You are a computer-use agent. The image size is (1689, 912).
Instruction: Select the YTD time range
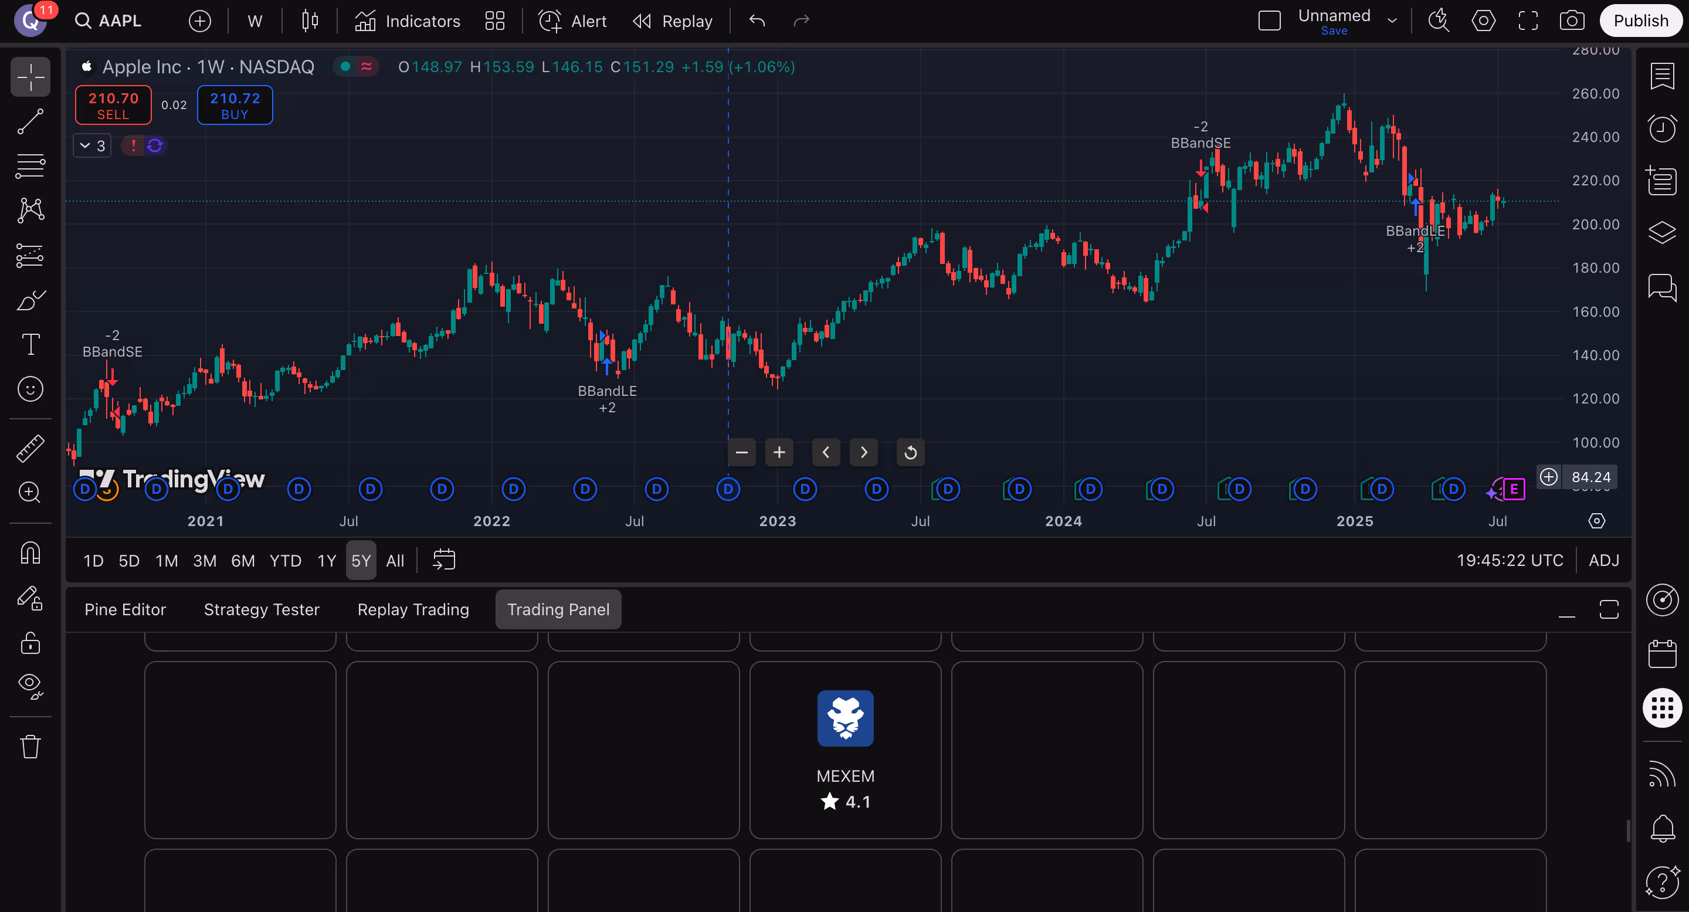pos(285,561)
